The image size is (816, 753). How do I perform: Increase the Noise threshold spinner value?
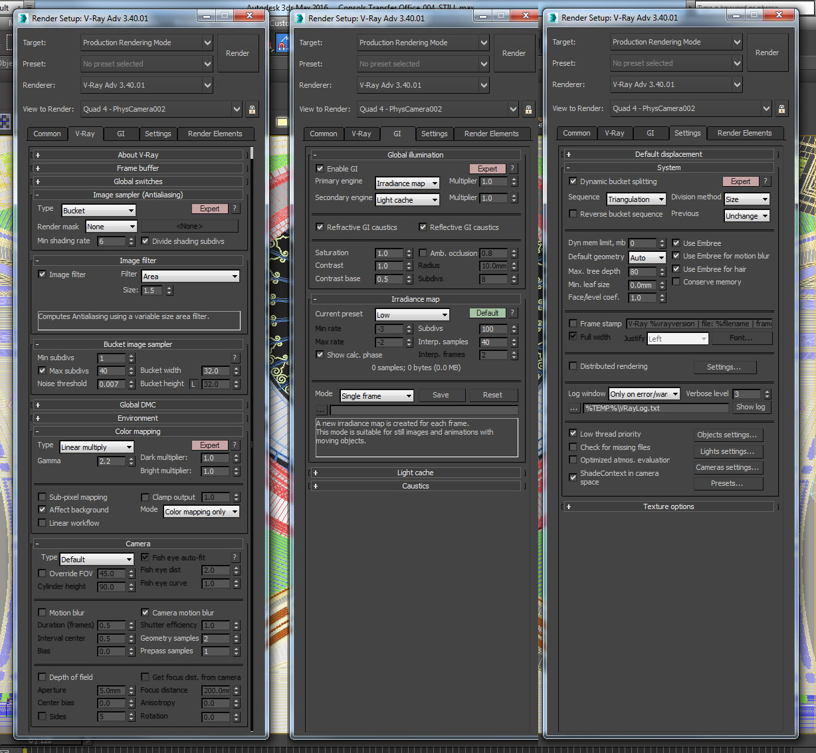[132, 381]
